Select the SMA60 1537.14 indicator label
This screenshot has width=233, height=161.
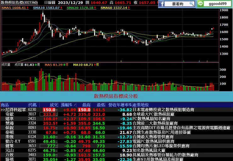tap(115, 8)
